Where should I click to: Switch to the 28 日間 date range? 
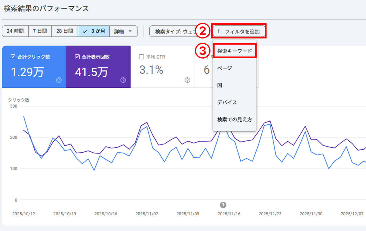click(65, 31)
